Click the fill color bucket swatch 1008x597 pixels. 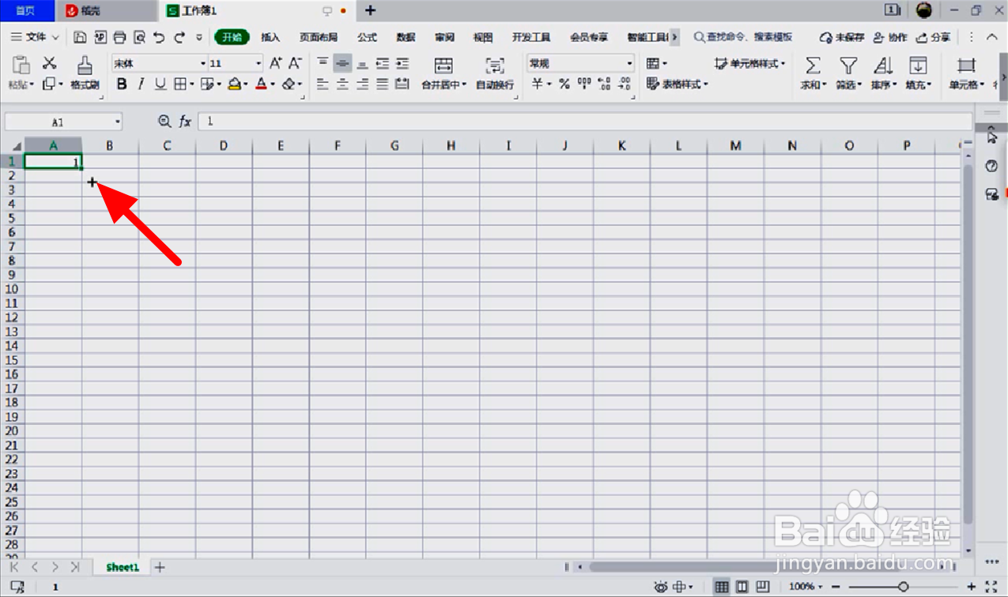(234, 84)
